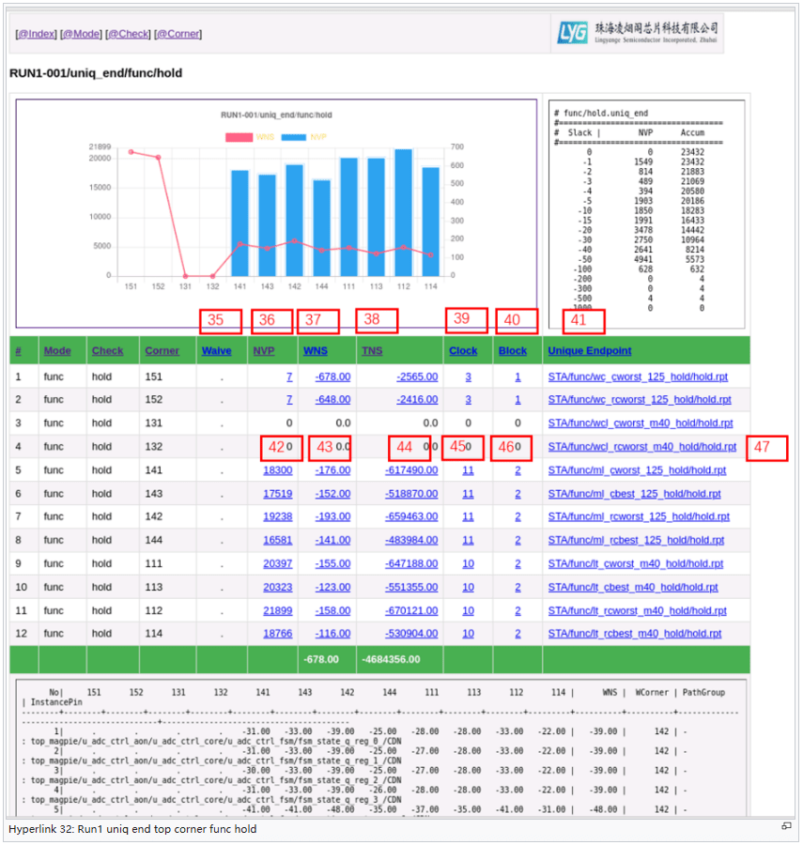The height and width of the screenshot is (845, 803).
Task: Sort table by WNS column header
Action: pos(315,351)
